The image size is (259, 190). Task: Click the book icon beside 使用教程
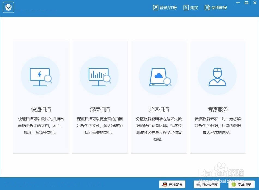(x=207, y=8)
